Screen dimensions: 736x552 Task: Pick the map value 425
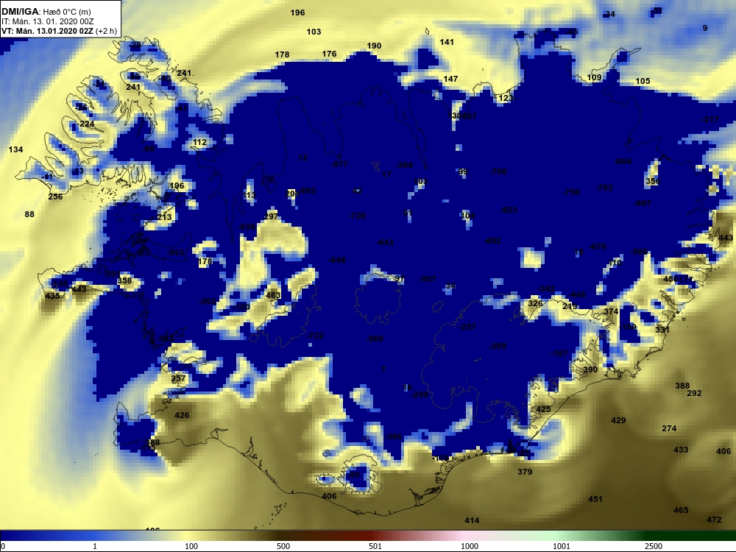click(x=543, y=409)
